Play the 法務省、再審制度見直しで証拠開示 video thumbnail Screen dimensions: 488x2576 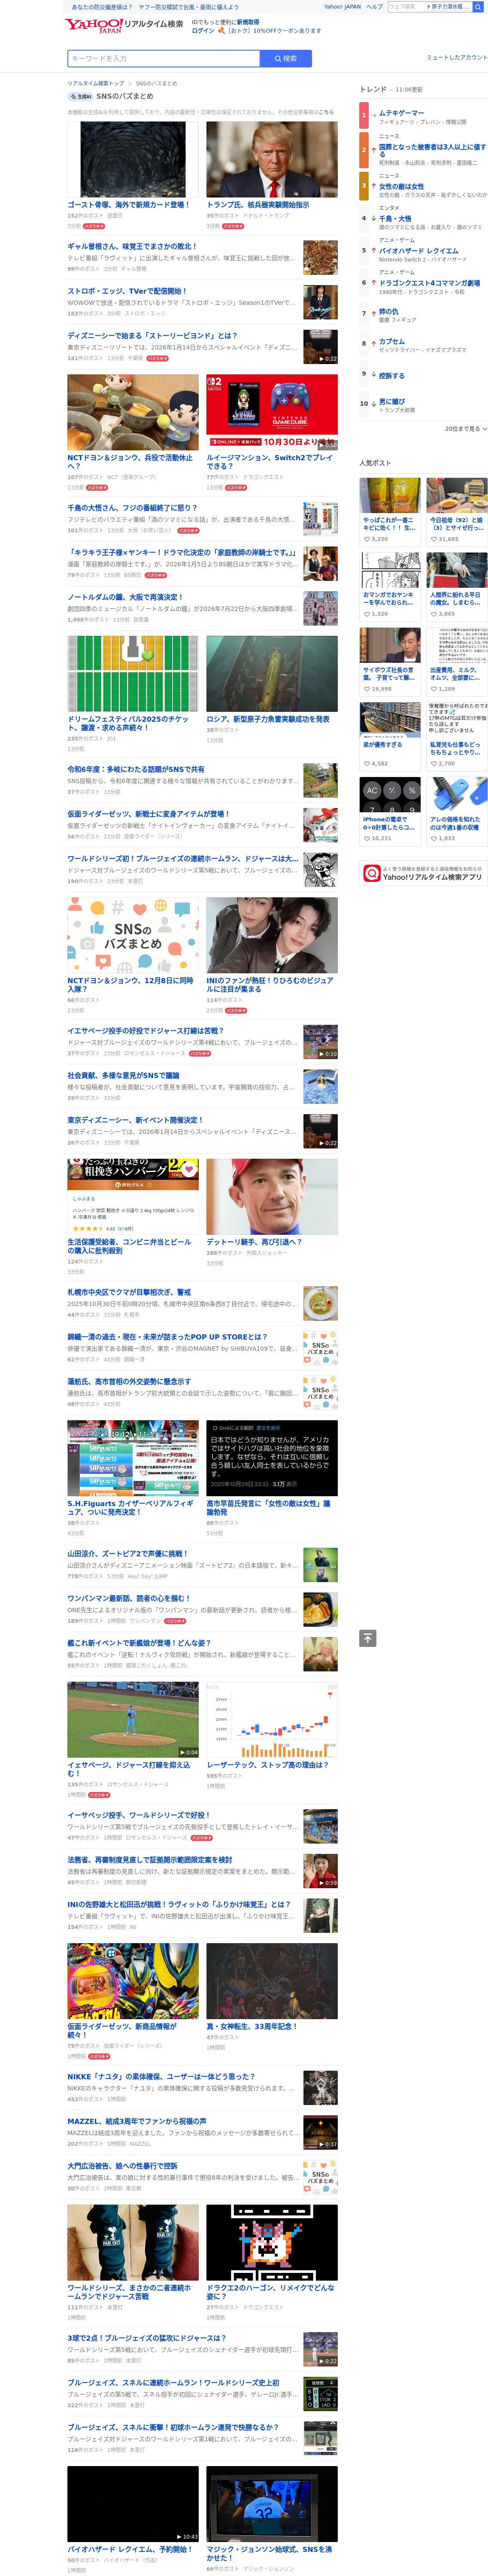click(x=321, y=1870)
